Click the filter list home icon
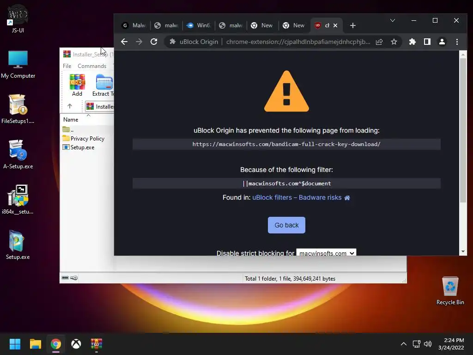This screenshot has height=355, width=473. (347, 198)
